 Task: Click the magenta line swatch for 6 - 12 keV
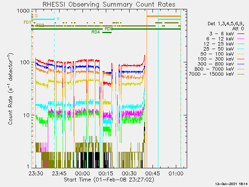point(241,39)
